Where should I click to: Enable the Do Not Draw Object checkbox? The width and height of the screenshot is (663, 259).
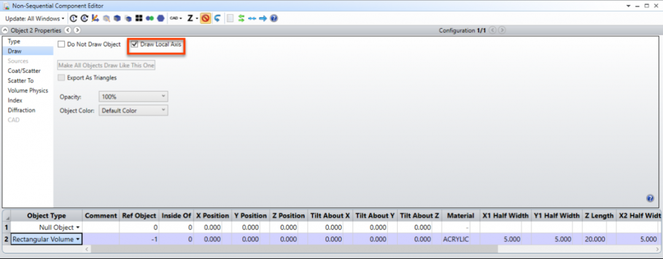[x=61, y=44]
